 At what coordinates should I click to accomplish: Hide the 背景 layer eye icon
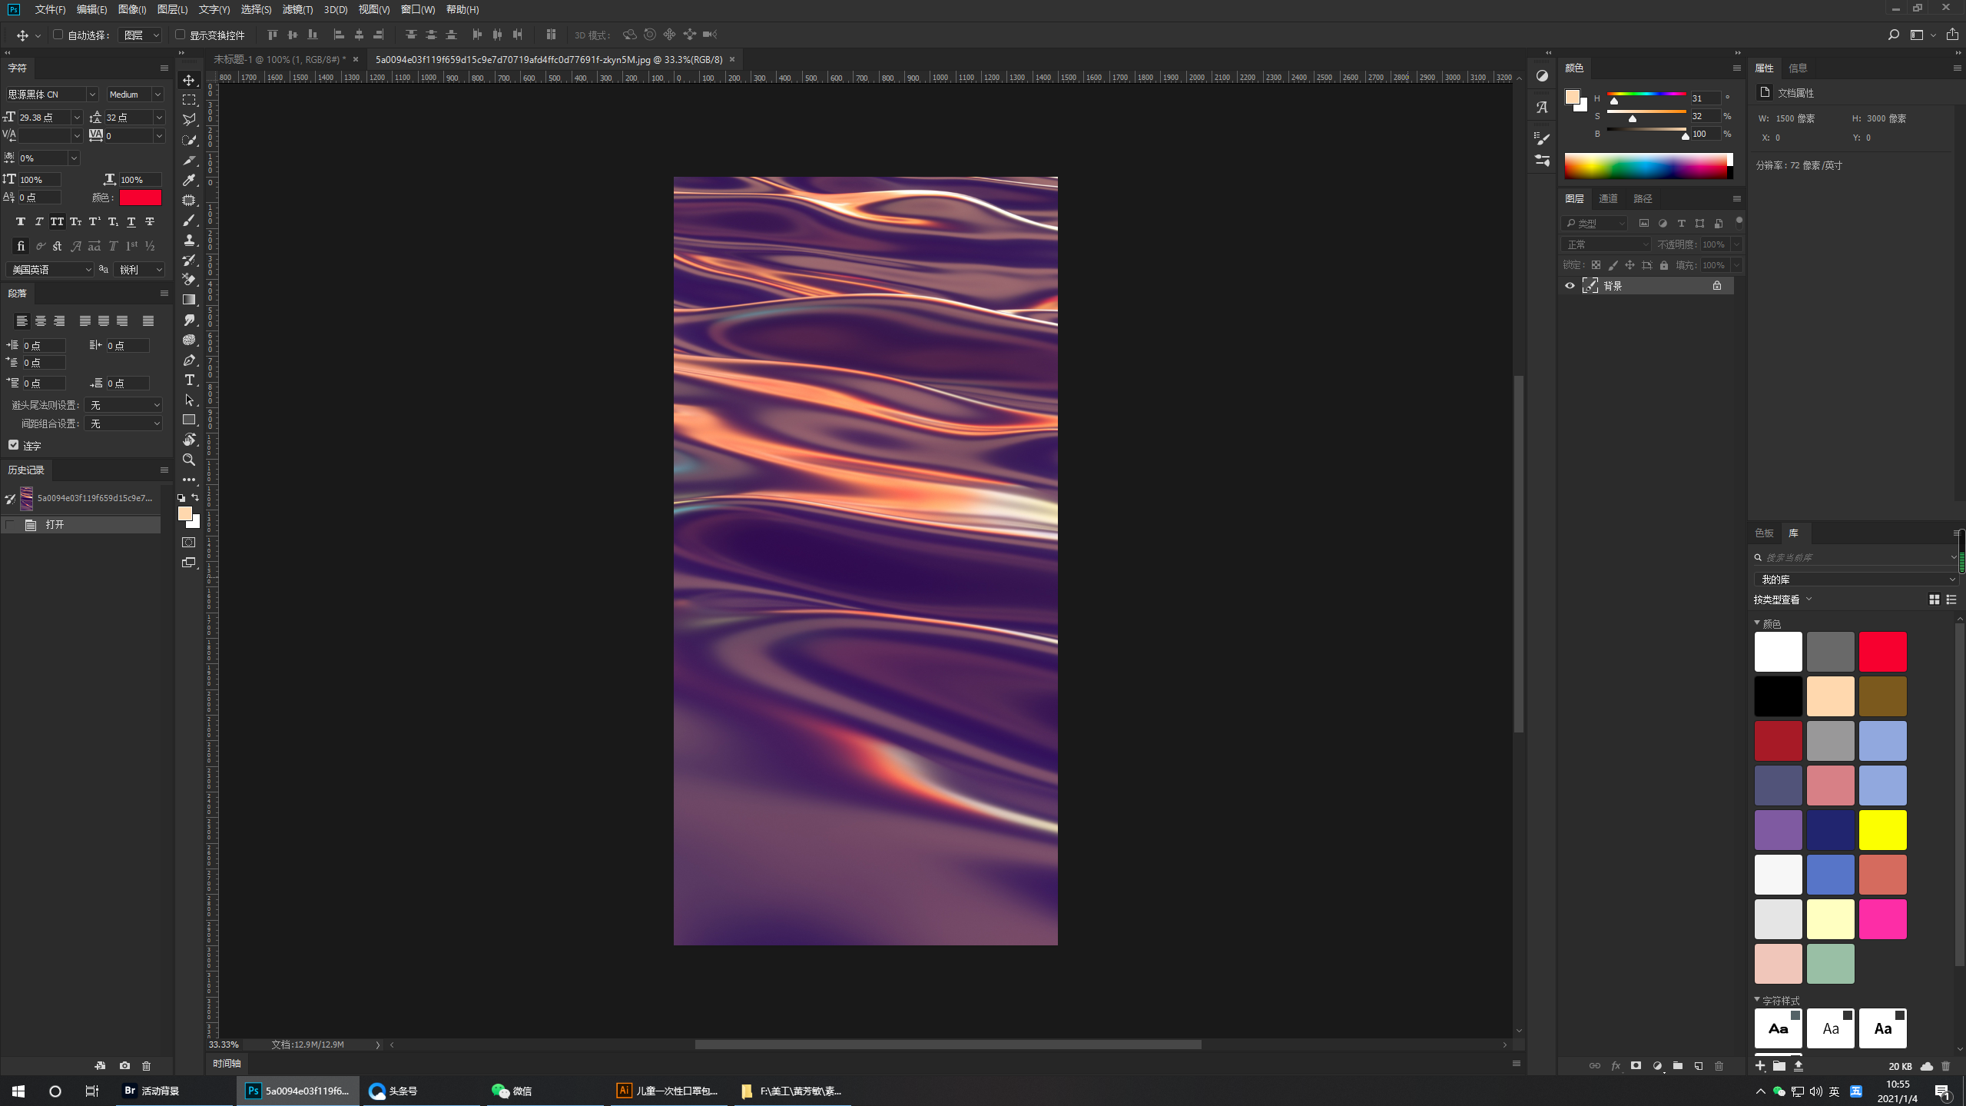(1570, 285)
